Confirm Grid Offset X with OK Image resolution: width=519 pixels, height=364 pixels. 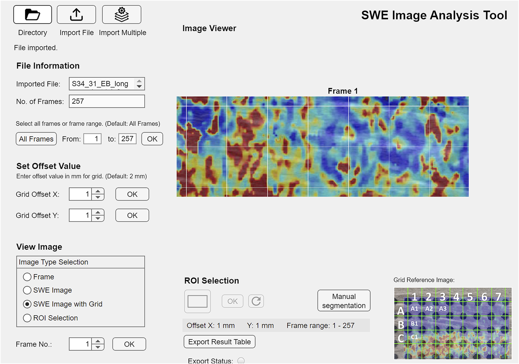point(132,194)
